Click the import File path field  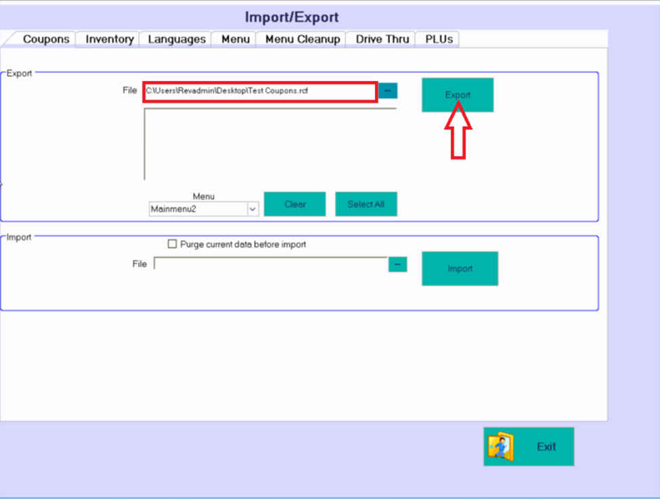tap(270, 264)
